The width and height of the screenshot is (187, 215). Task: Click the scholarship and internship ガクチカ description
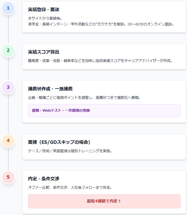point(101,24)
